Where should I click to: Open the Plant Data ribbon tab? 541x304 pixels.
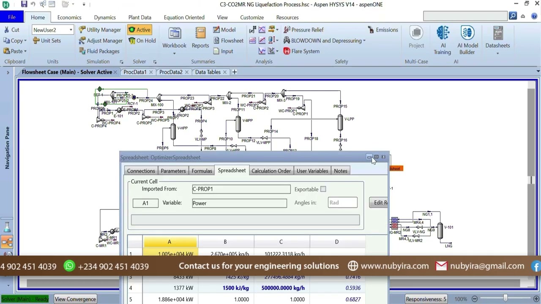[x=139, y=17]
